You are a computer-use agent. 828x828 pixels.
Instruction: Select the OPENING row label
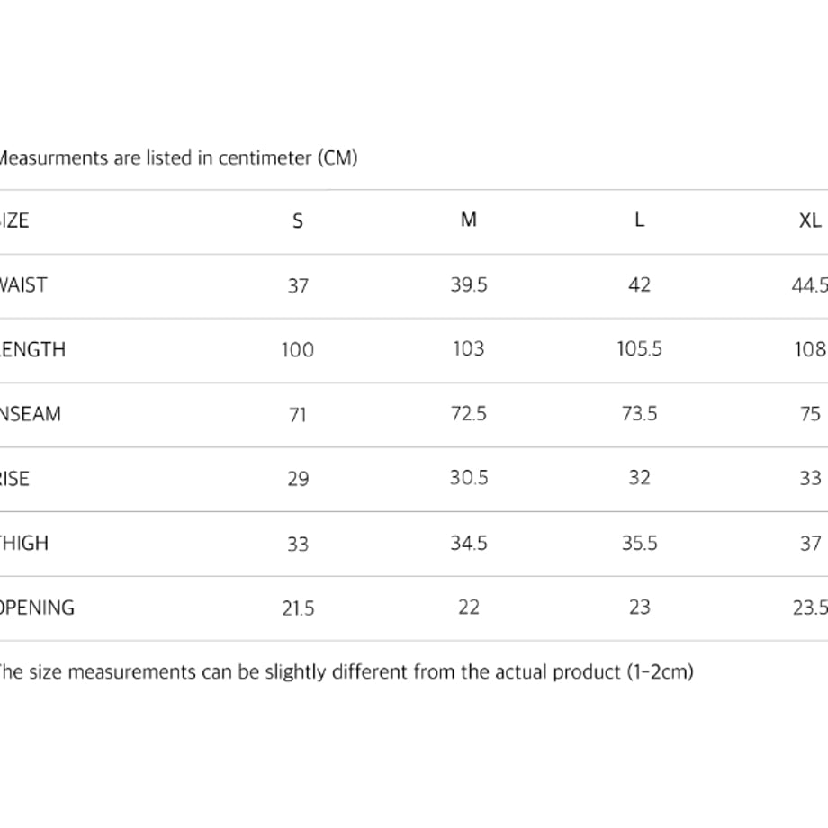[x=37, y=607]
